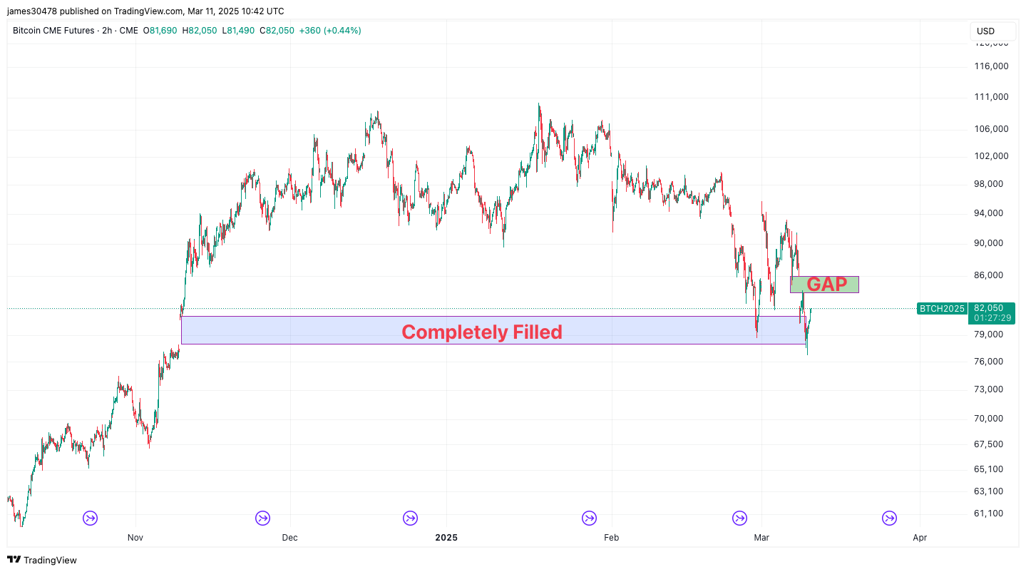Click the rollover marker just before Mar
Image resolution: width=1026 pixels, height=572 pixels.
coord(740,518)
